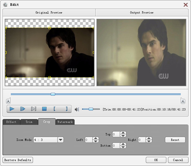Click the Reset button
191x166 pixels.
coord(175,140)
